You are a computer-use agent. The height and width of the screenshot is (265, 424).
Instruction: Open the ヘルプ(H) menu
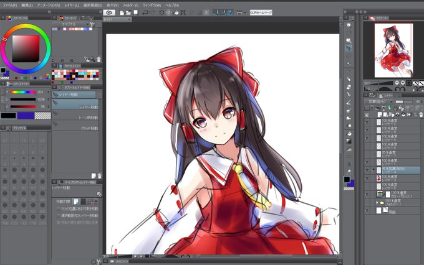pyautogui.click(x=172, y=5)
